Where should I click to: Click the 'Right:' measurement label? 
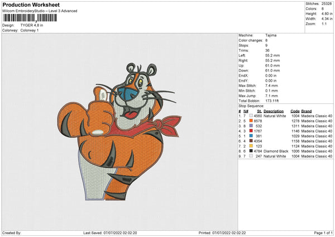point(243,60)
